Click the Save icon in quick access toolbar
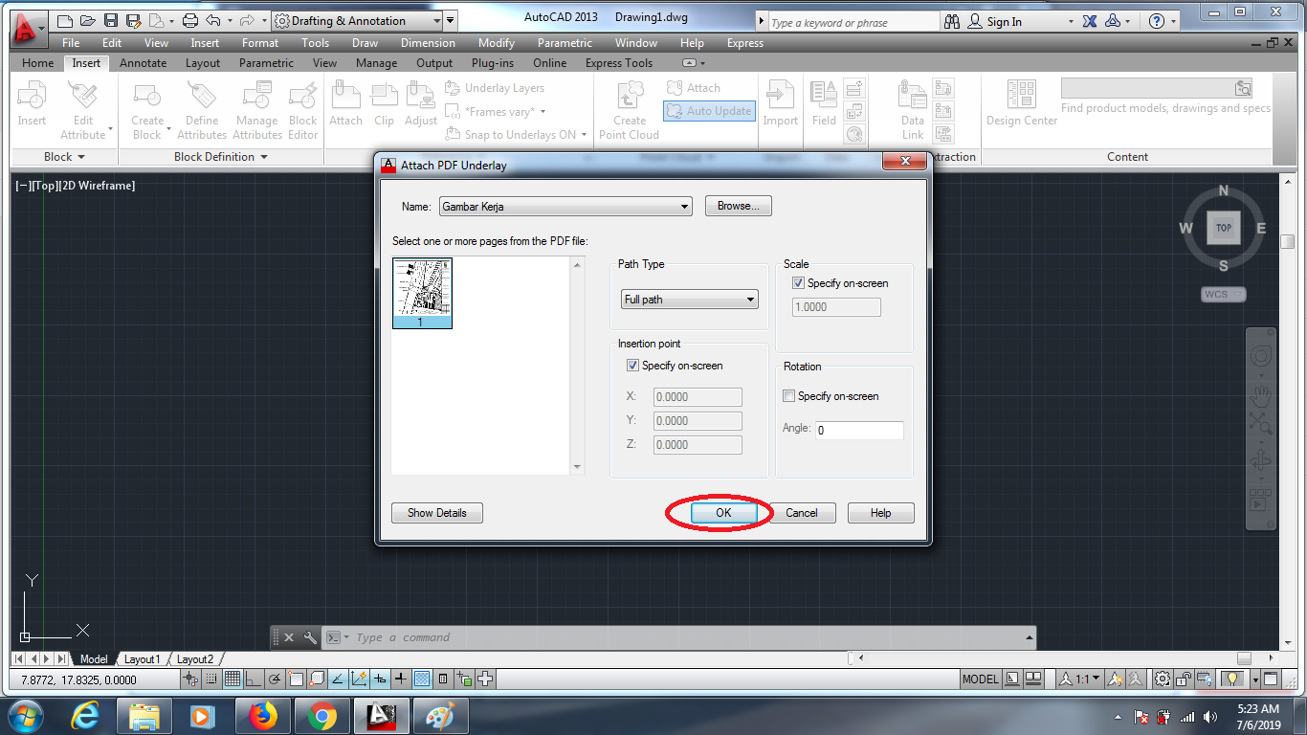The width and height of the screenshot is (1307, 735). coord(111,20)
